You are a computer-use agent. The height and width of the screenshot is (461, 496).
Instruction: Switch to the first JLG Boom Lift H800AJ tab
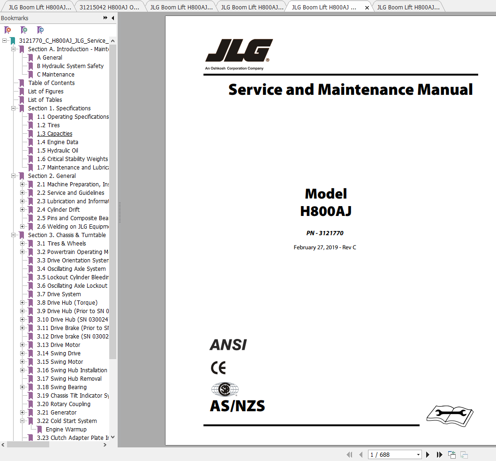40,8
